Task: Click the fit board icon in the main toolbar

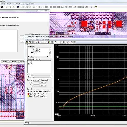Action: (x=6, y=7)
